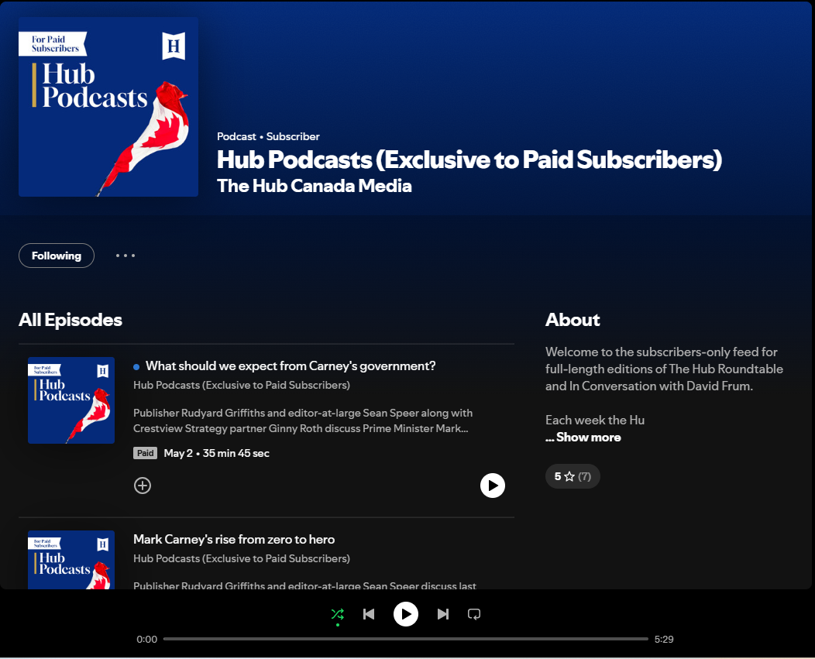Viewport: 815px width, 659px height.
Task: Click the Paid badge on first episode
Action: (145, 453)
